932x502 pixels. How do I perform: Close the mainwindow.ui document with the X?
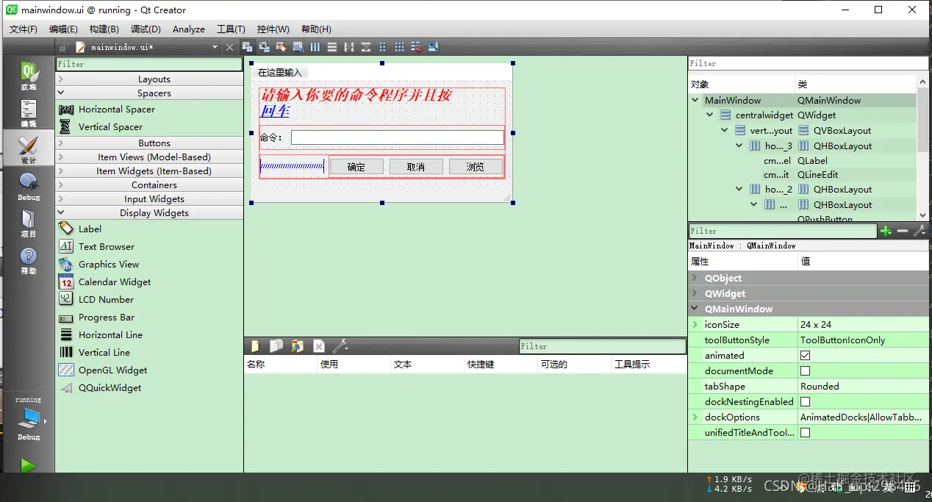[x=230, y=47]
